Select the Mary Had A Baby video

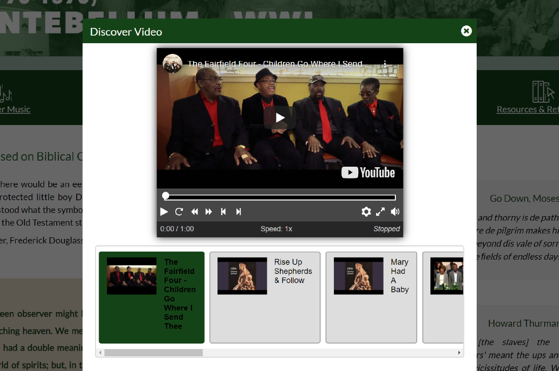click(371, 297)
